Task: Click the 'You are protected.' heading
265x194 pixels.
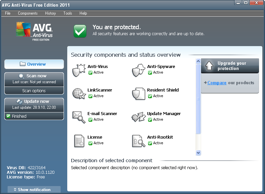Action: (117, 27)
